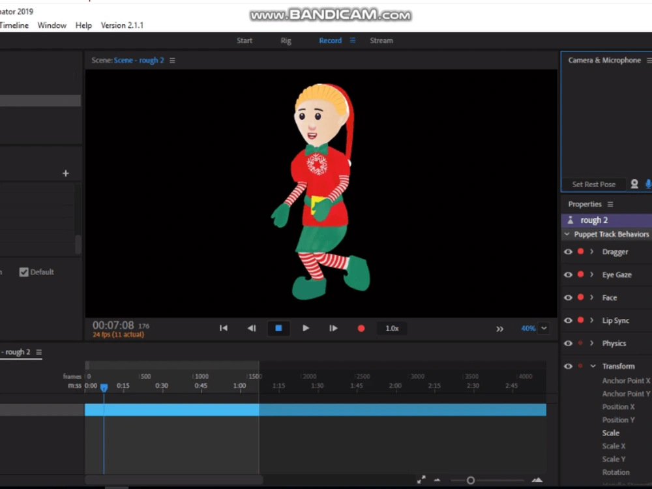Switch to the Stream workspace
The height and width of the screenshot is (489, 652).
point(381,40)
